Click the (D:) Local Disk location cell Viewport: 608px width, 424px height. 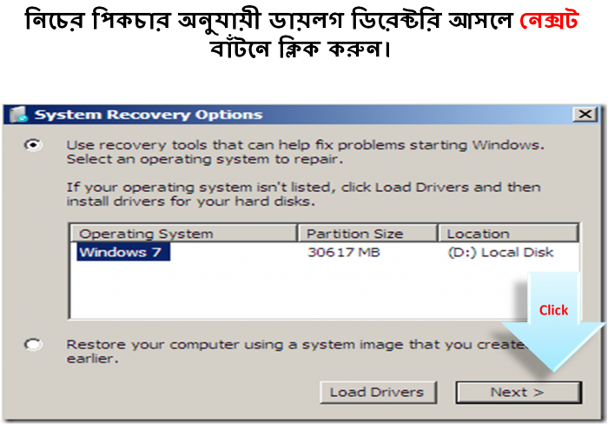[500, 252]
